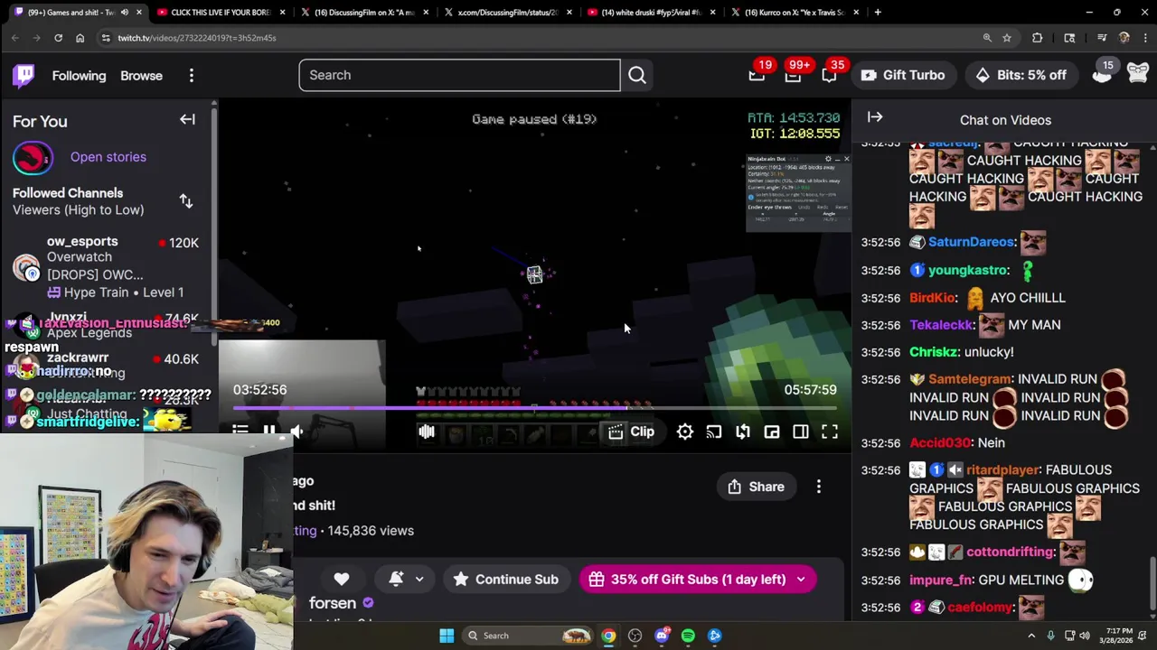Mute the video player volume
Viewport: 1157px width, 650px height.
click(x=296, y=432)
